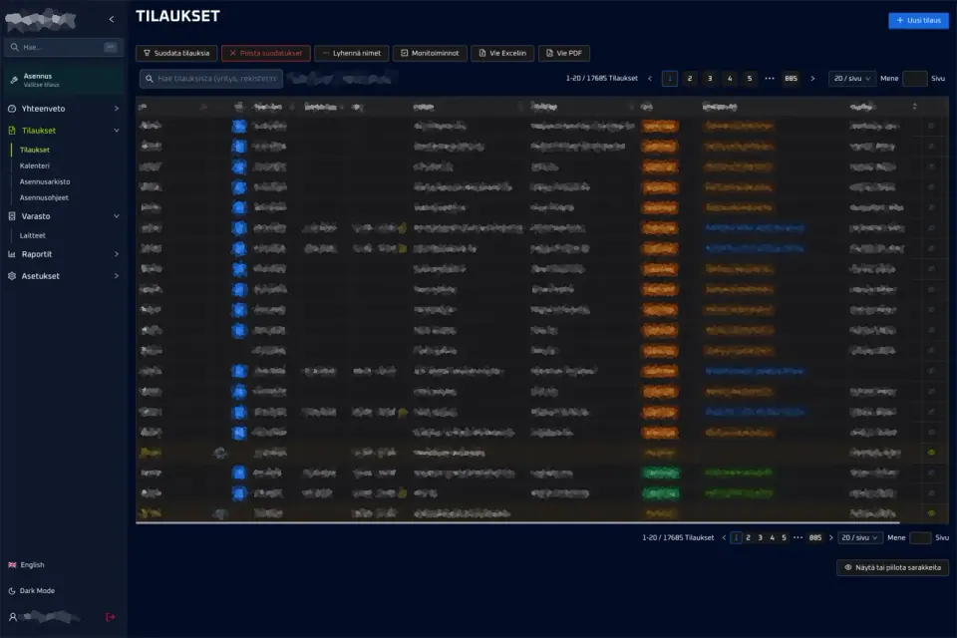
Task: Go to page 3 in bottom pagination
Action: (x=760, y=538)
